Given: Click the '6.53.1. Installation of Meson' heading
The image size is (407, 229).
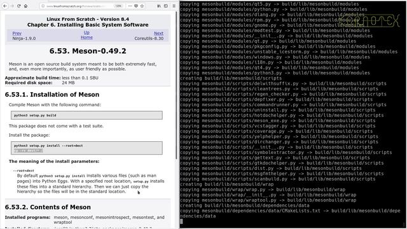Looking at the screenshot, I should point(52,95).
